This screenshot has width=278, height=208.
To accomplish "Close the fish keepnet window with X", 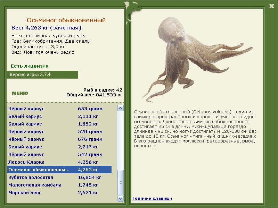I will [x=271, y=6].
